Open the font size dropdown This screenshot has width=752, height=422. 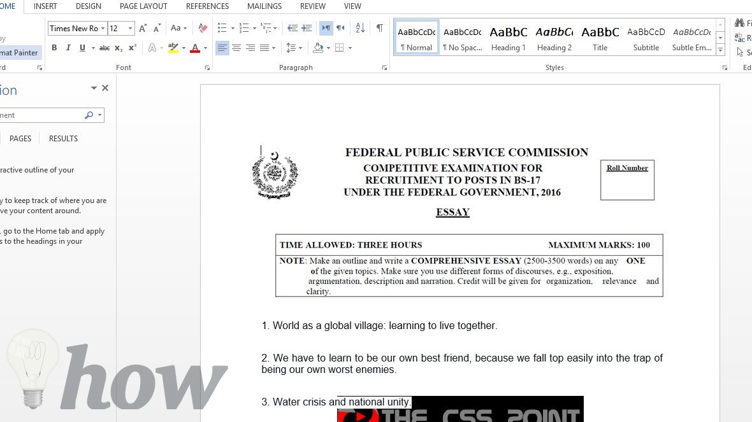point(130,29)
